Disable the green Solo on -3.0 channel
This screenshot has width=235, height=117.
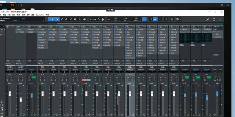pyautogui.click(x=34, y=78)
